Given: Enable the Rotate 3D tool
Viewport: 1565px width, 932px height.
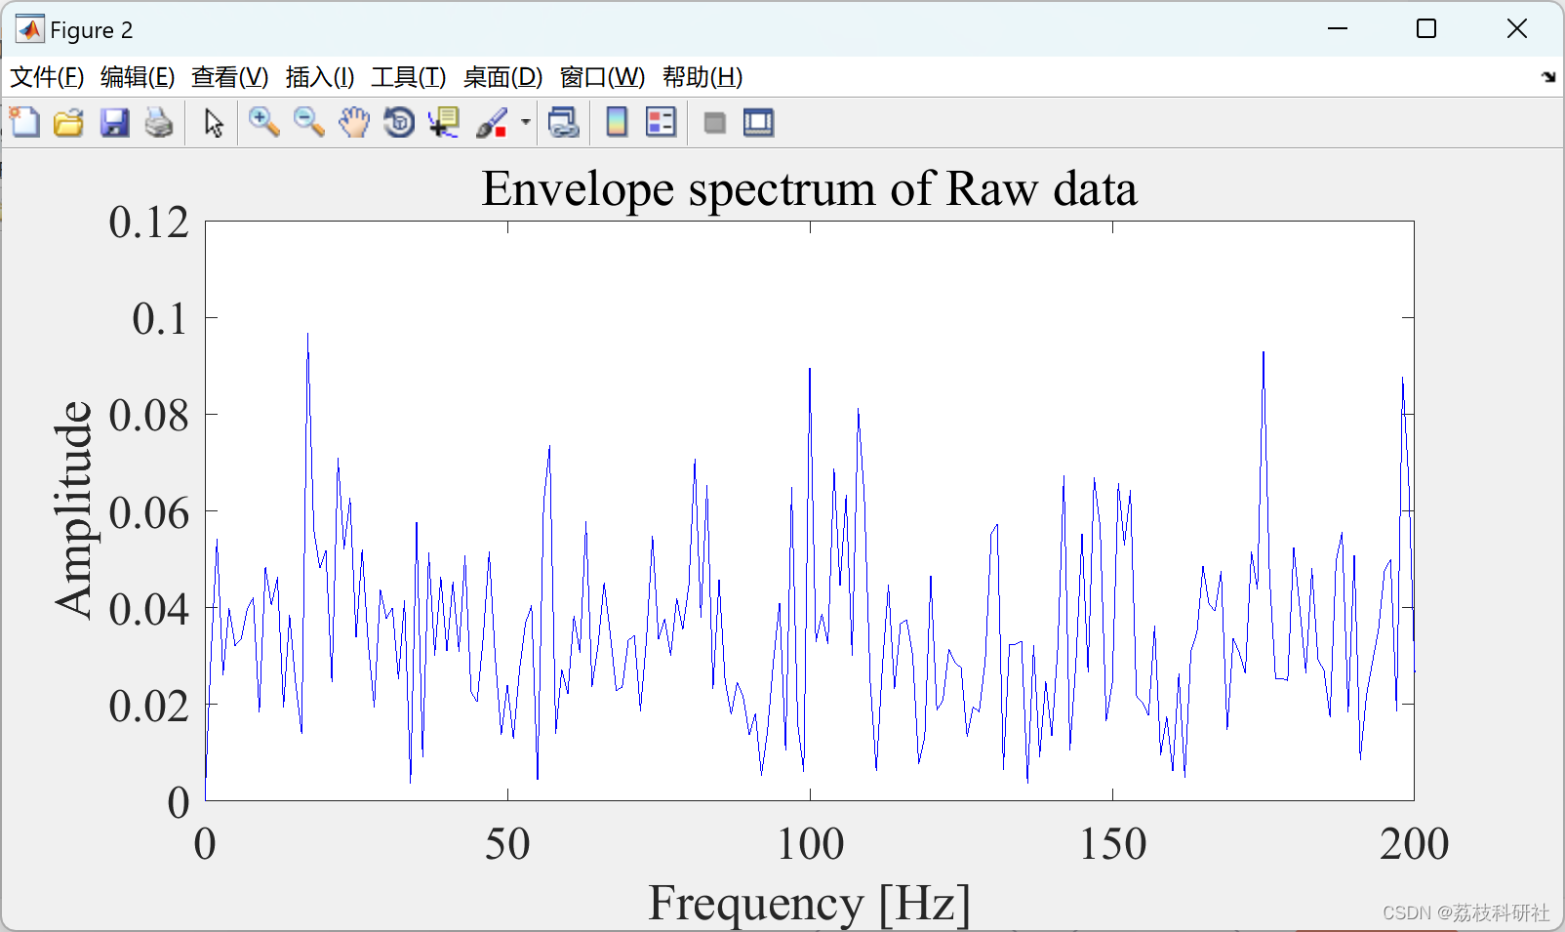Looking at the screenshot, I should pos(399,123).
